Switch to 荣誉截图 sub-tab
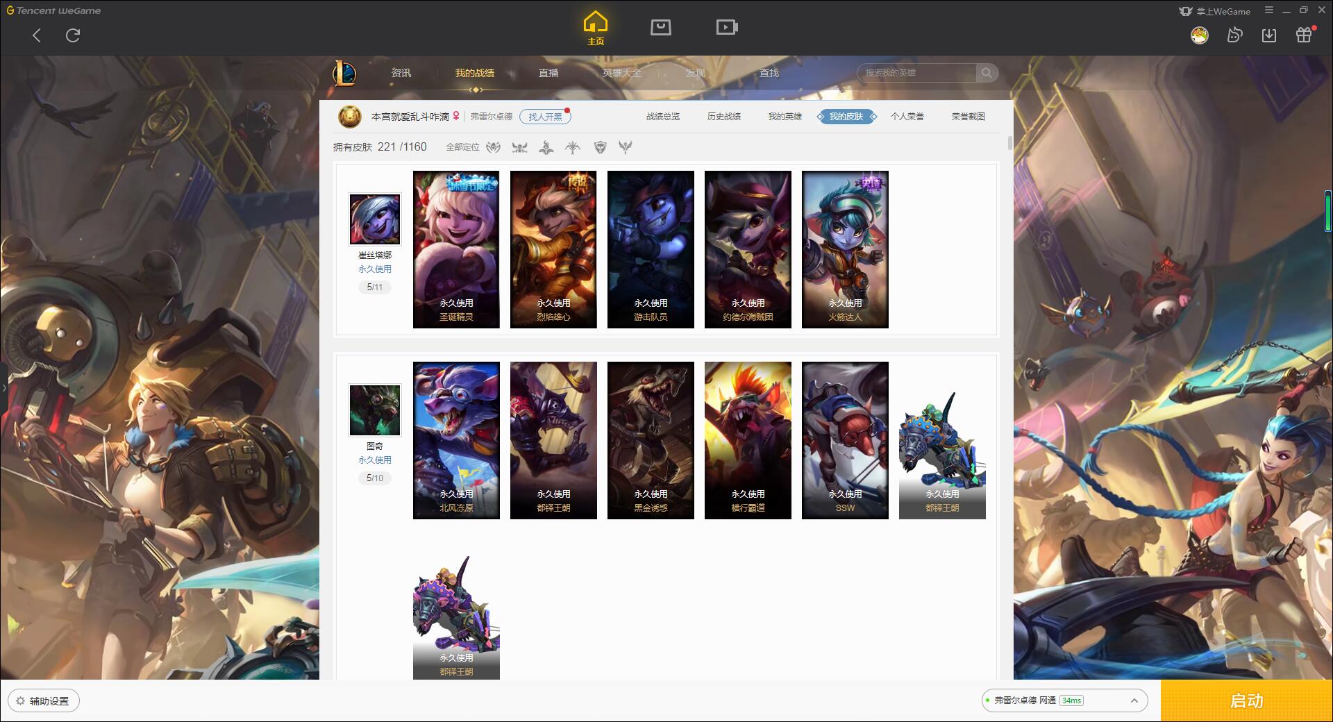This screenshot has height=722, width=1333. [969, 117]
